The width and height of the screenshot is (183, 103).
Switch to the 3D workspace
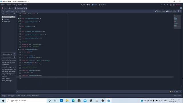click(x=88, y=5)
